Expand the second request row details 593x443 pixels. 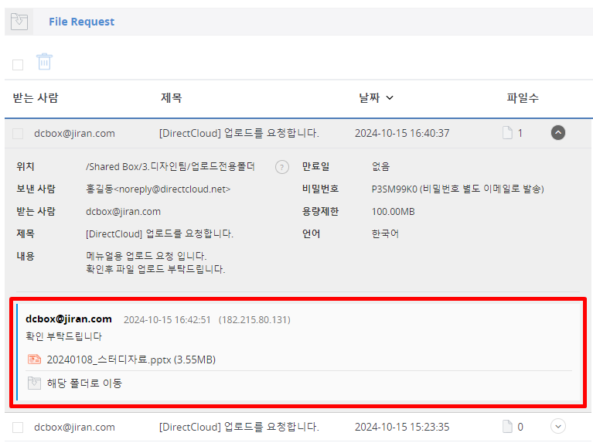(558, 426)
